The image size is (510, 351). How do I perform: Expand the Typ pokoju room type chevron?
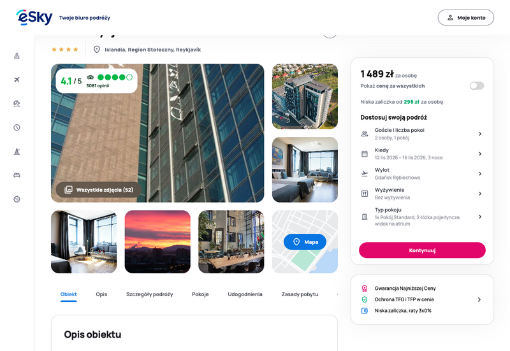pos(480,217)
